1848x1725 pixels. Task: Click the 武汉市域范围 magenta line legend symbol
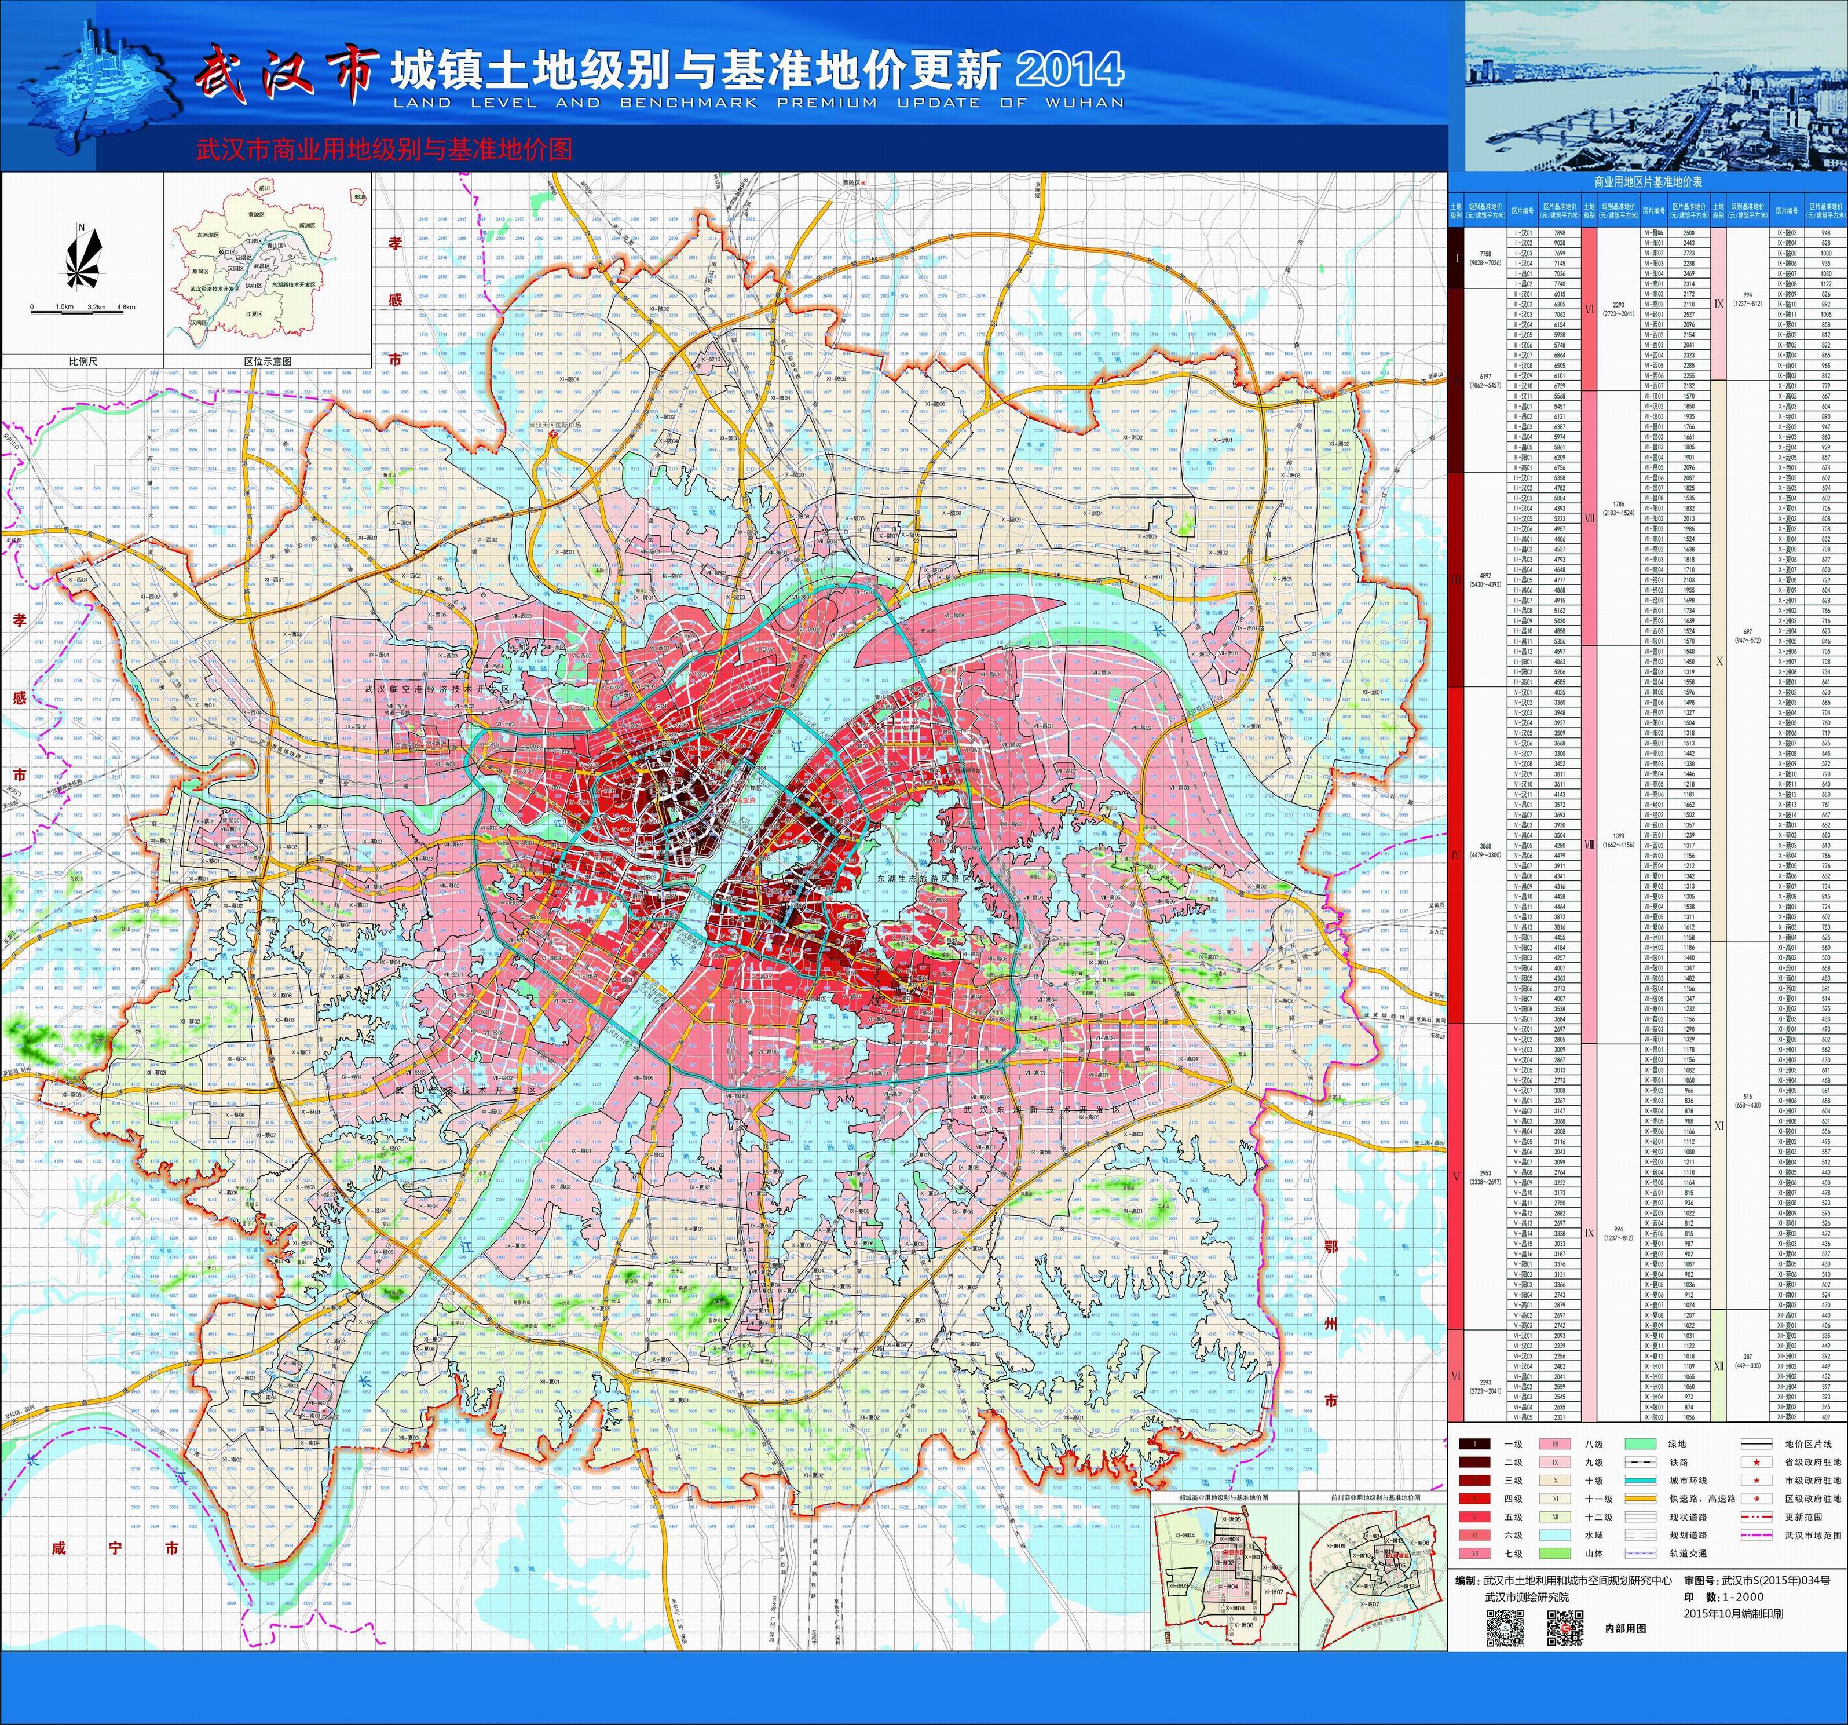click(1757, 1536)
